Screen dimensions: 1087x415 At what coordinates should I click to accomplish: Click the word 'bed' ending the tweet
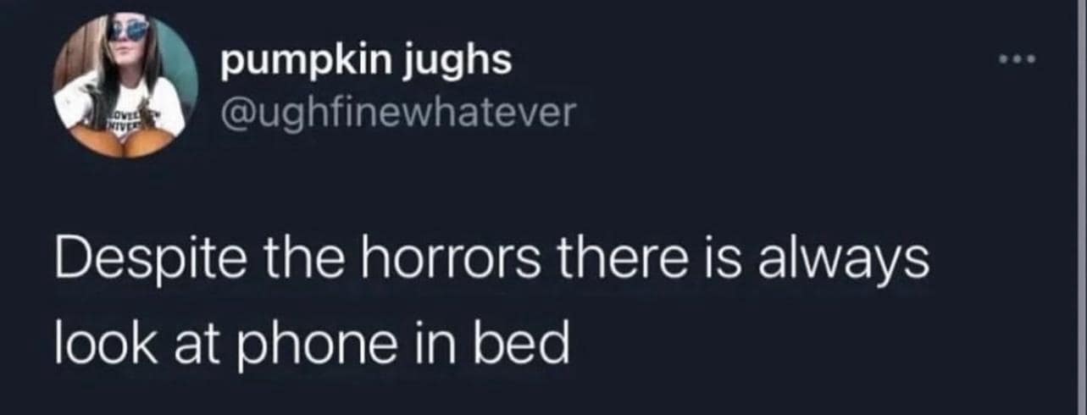519,342
